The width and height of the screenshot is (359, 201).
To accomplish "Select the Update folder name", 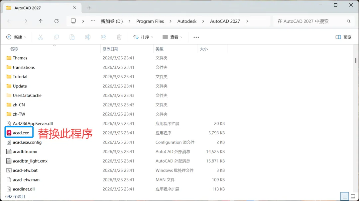I will tap(20, 86).
